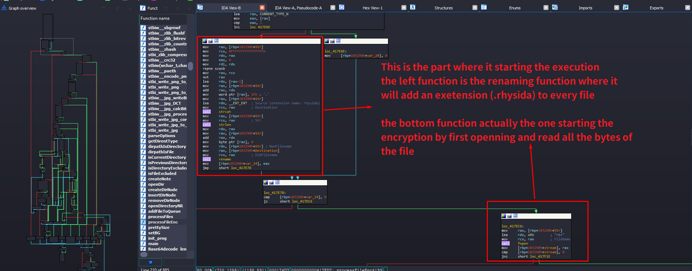Click the Imports tab icon

(555, 7)
